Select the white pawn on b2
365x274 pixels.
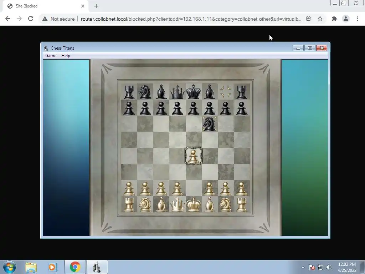tap(145, 189)
